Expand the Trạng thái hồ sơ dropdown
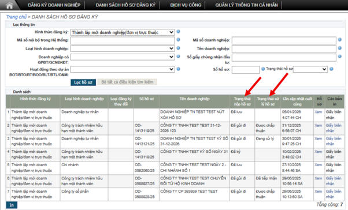This screenshot has width=348, height=210. [310, 69]
